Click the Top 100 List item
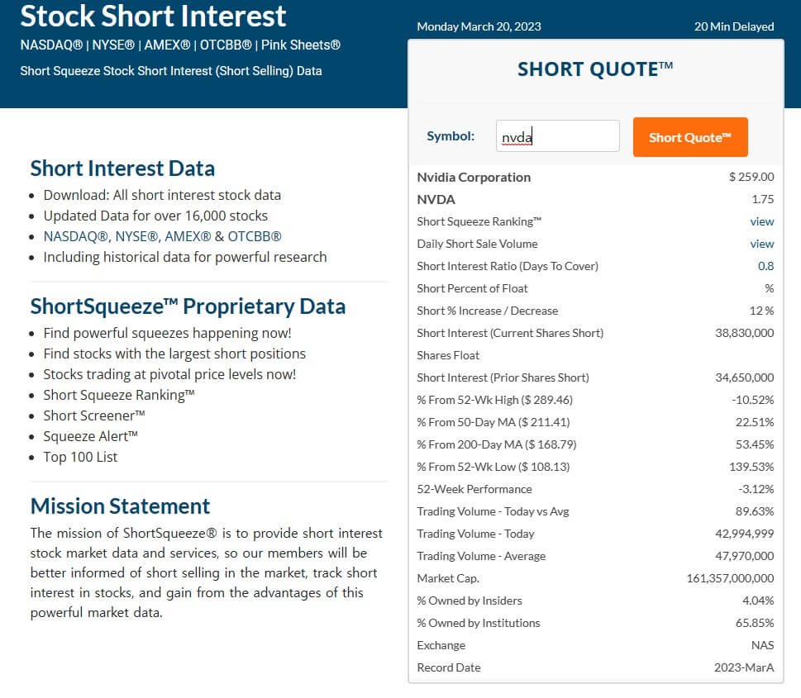The height and width of the screenshot is (698, 801). tap(80, 457)
